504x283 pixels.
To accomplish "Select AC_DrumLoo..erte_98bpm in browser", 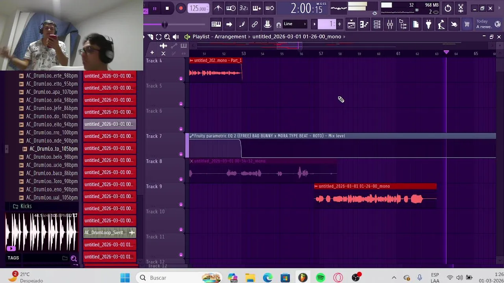I will [52, 75].
